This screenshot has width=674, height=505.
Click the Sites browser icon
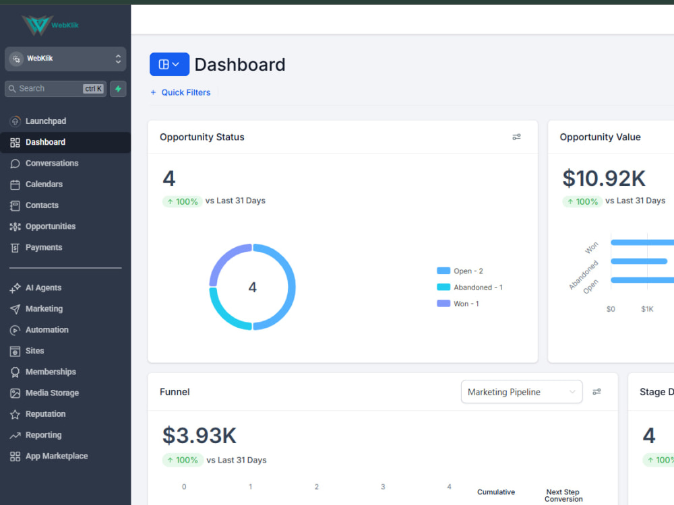(x=15, y=351)
